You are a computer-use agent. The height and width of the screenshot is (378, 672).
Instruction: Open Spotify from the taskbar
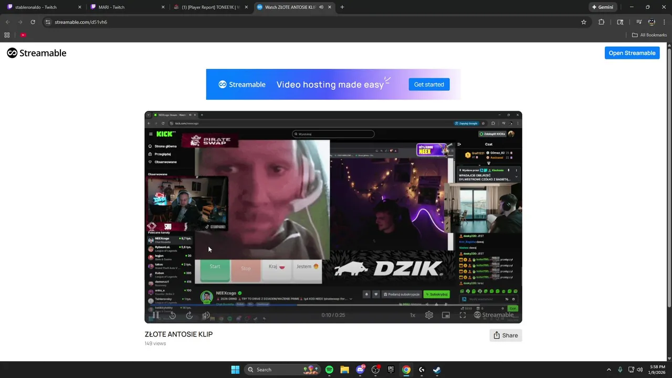point(329,370)
